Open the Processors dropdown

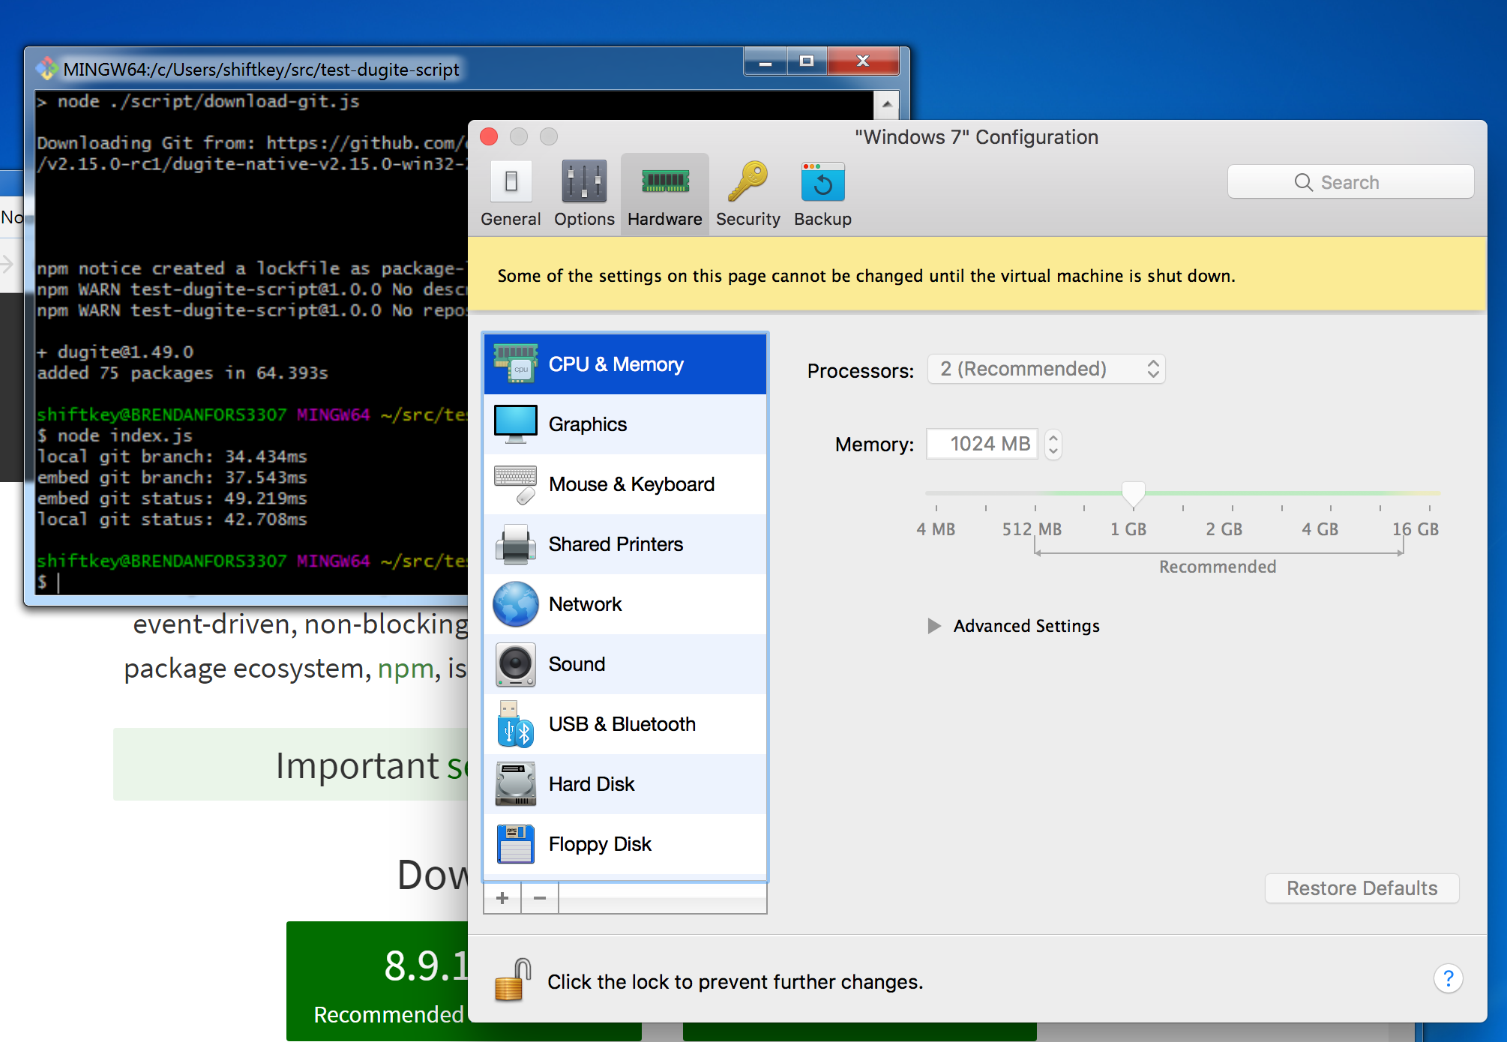(x=1046, y=369)
